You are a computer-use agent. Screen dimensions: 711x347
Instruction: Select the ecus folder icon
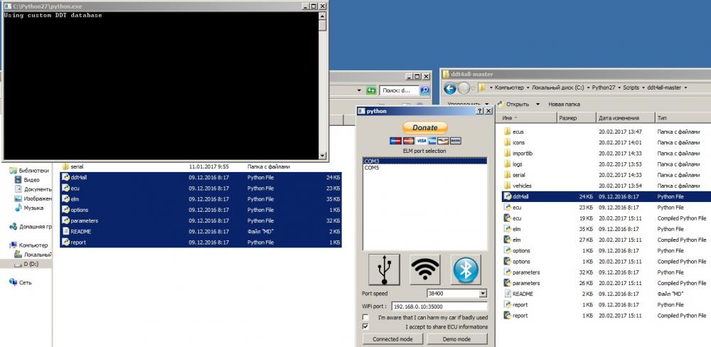click(508, 132)
